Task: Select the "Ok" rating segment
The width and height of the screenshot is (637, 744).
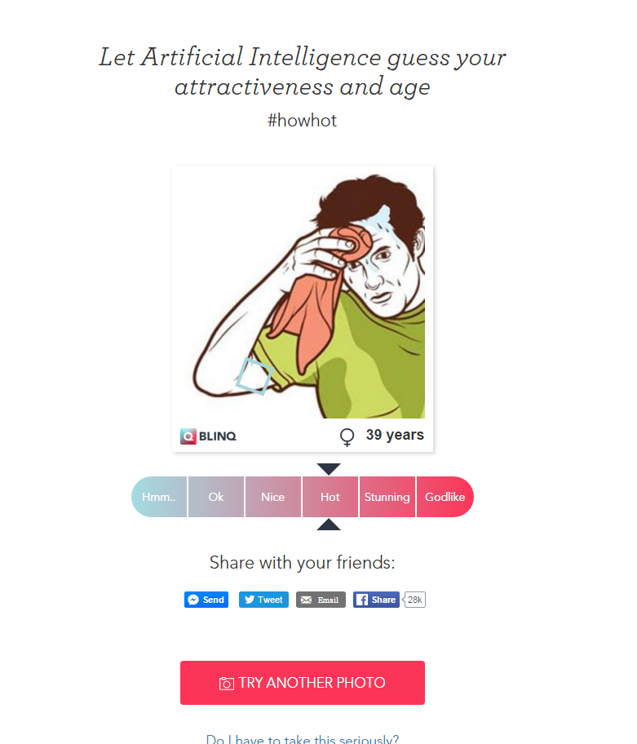Action: point(216,497)
